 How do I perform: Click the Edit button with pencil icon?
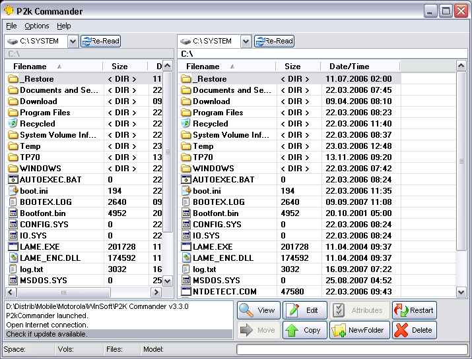tap(304, 310)
